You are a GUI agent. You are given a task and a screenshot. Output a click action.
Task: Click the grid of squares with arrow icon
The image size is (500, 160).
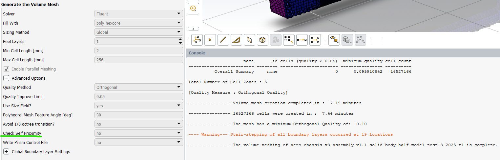tap(289, 40)
